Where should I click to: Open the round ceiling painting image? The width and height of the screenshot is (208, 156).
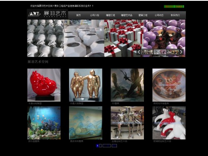169,85
